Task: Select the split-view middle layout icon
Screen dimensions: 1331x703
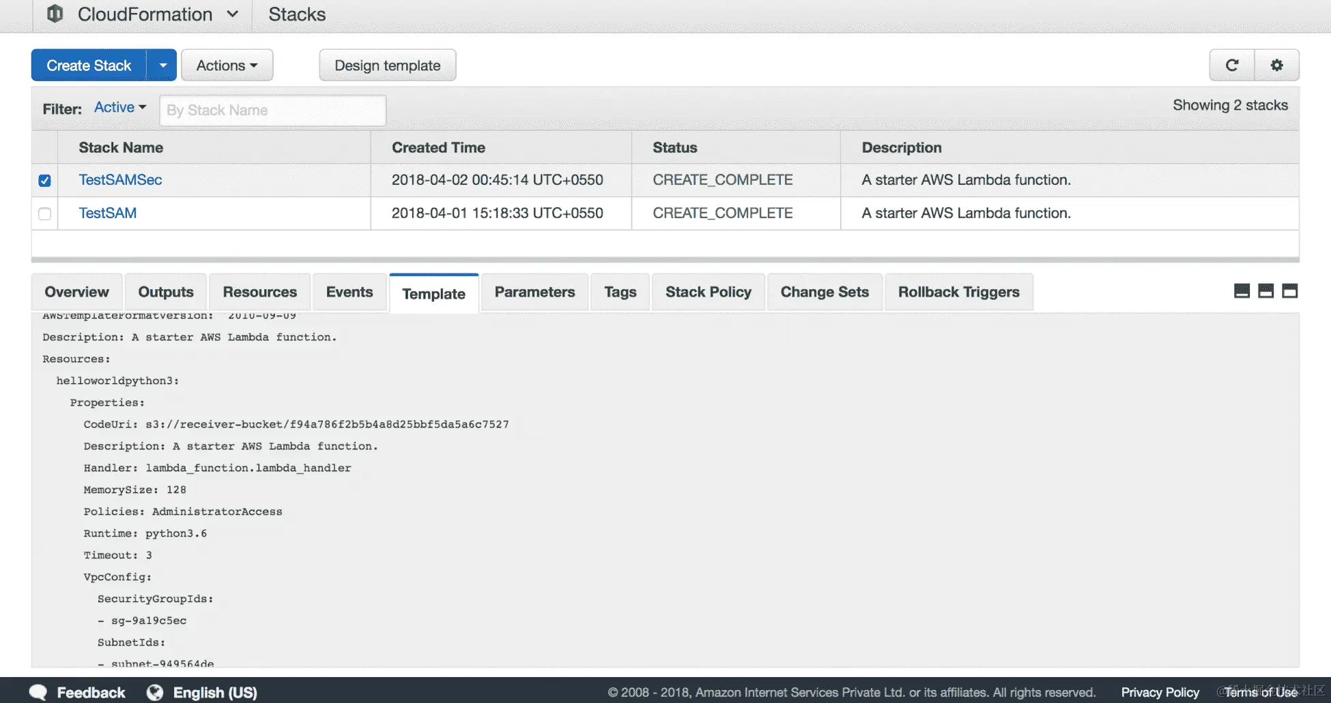Action: (x=1266, y=291)
